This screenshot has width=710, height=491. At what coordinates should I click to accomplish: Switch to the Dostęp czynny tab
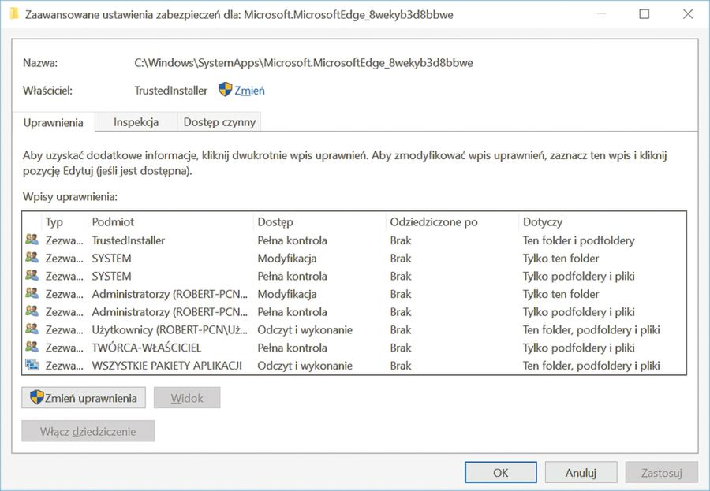coord(219,122)
